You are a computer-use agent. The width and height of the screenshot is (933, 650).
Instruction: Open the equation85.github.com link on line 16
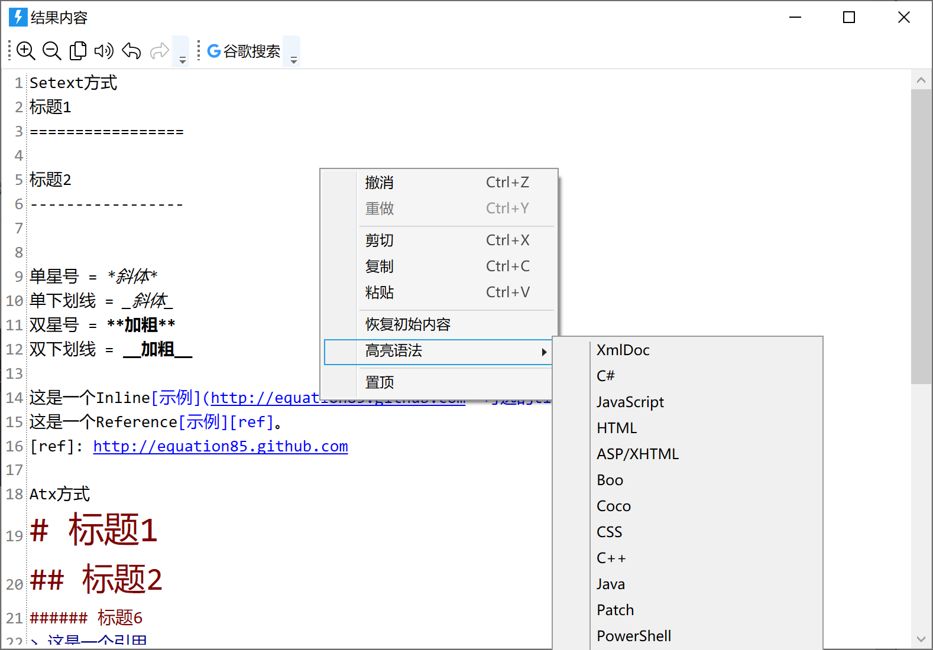[221, 446]
